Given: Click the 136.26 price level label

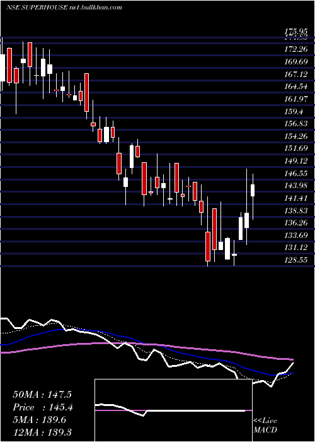Looking at the screenshot, I should pos(296,223).
